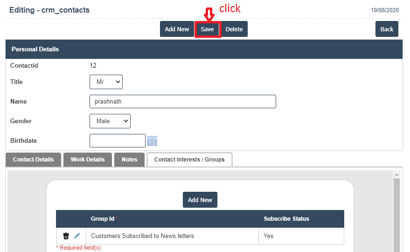410x252 pixels.
Task: Switch to the Contact Details tab
Action: pos(33,160)
